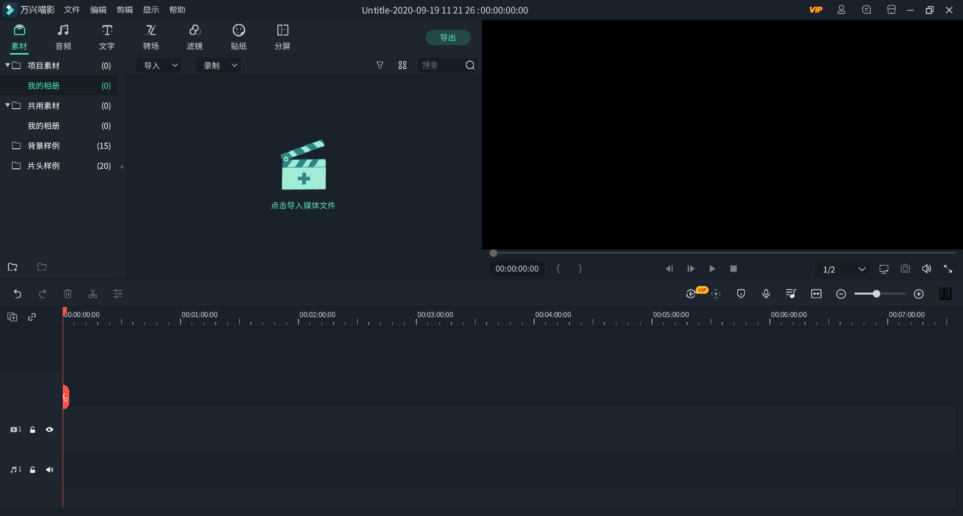Open the 导入 import dropdown
963x516 pixels.
tap(159, 66)
